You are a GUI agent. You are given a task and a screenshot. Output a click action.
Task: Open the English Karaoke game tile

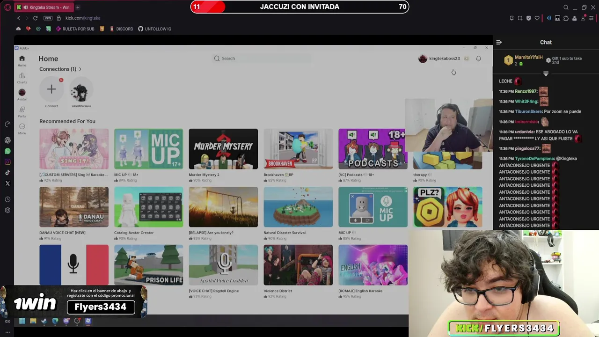click(x=373, y=265)
